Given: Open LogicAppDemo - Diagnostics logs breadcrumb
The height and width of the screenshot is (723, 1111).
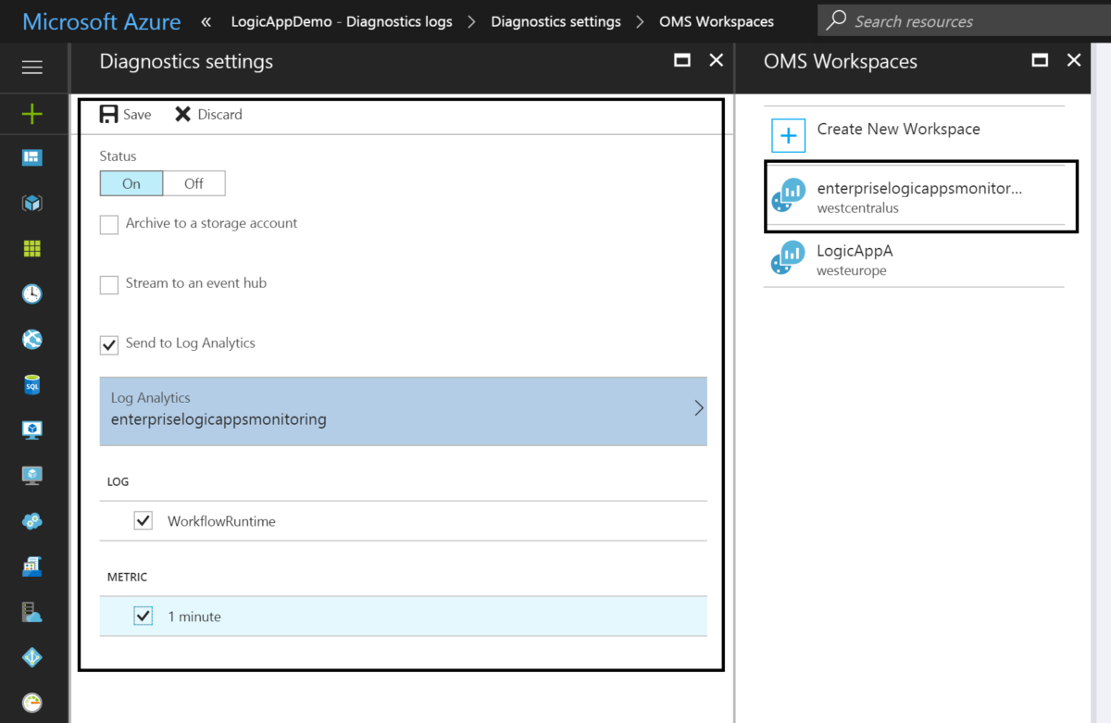Looking at the screenshot, I should (342, 20).
